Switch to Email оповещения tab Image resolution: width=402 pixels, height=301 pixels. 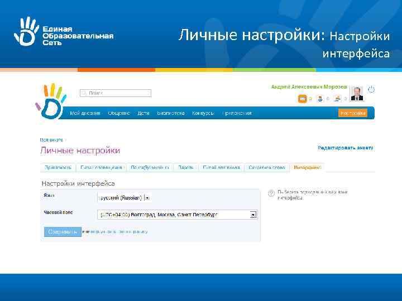click(x=101, y=167)
